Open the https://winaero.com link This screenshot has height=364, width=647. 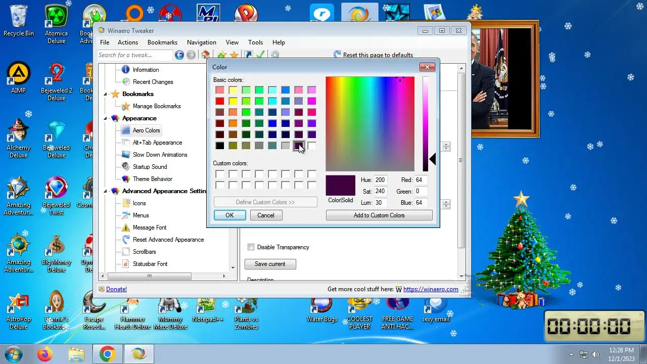pyautogui.click(x=431, y=289)
